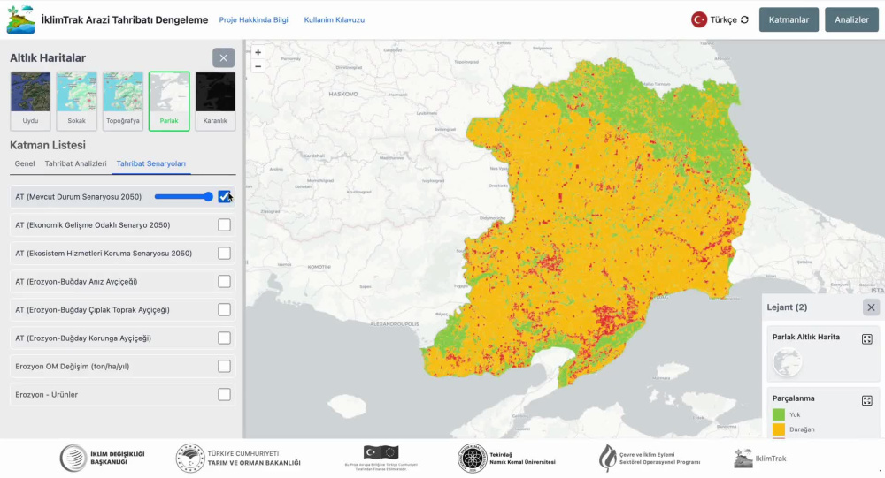Select the Topoğrafya basemap thumbnail
Image resolution: width=885 pixels, height=478 pixels.
(122, 101)
